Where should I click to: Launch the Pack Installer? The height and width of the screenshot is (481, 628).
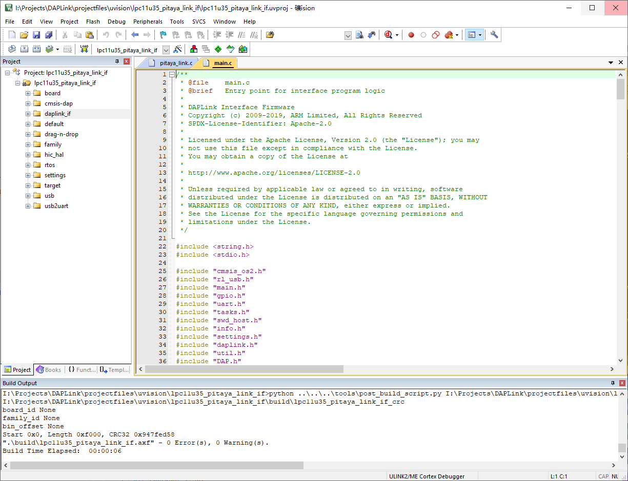click(243, 49)
